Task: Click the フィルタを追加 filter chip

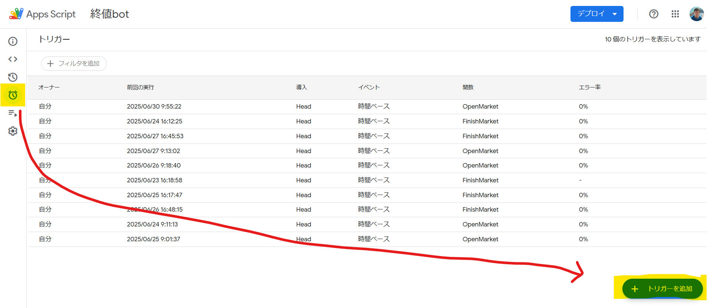Action: 74,63
